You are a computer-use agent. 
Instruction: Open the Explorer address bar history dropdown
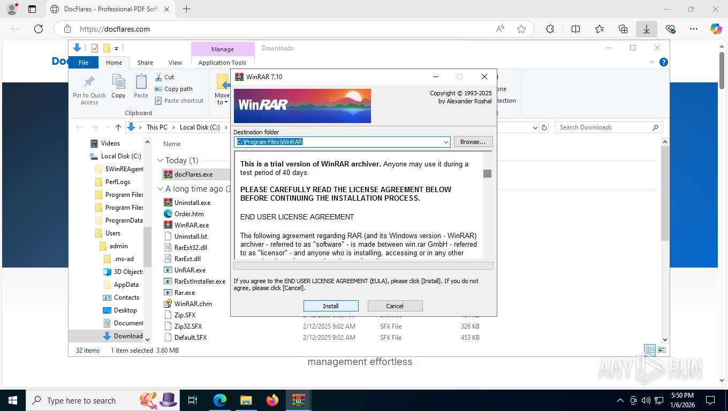[x=535, y=127]
